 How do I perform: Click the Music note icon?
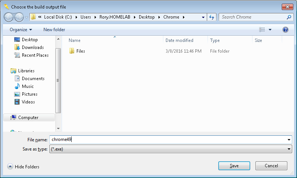pyautogui.click(x=17, y=86)
